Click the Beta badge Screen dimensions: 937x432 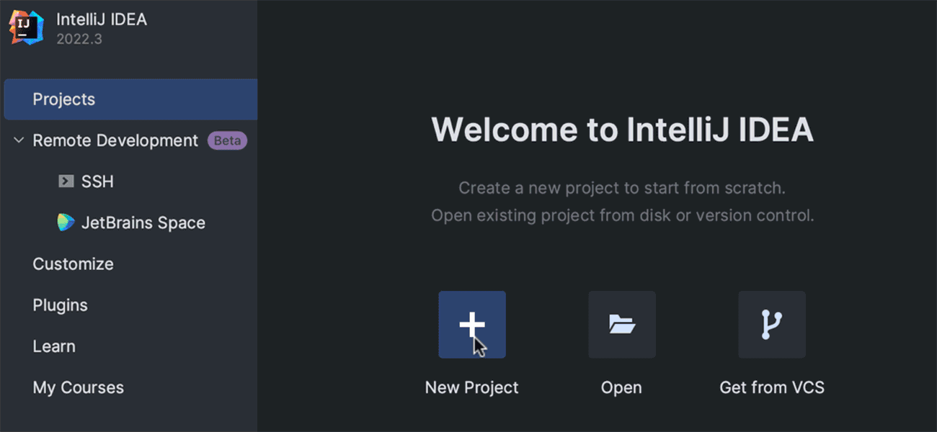point(227,141)
